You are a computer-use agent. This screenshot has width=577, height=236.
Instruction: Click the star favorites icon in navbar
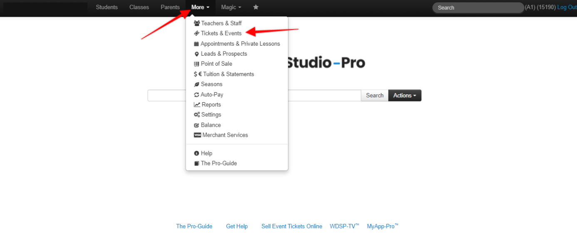[x=256, y=7]
